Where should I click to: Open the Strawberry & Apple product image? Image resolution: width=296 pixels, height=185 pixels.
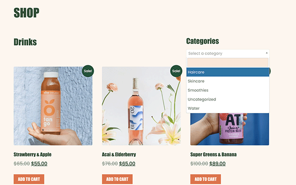click(x=53, y=106)
